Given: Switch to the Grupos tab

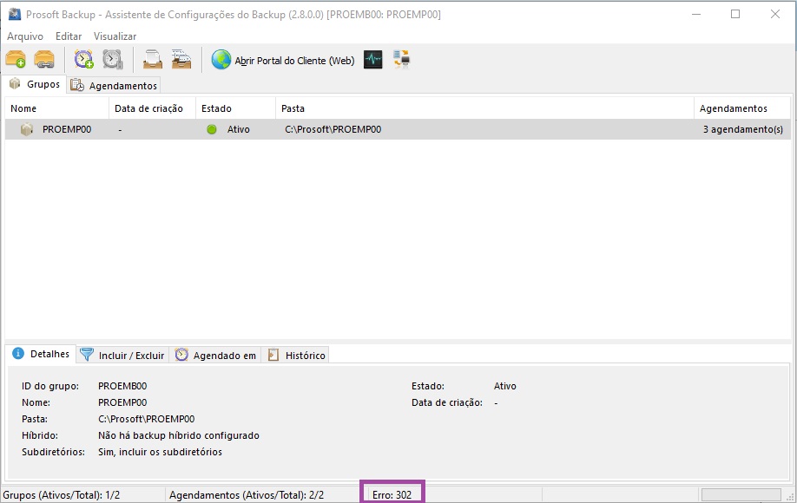Looking at the screenshot, I should click(x=35, y=84).
